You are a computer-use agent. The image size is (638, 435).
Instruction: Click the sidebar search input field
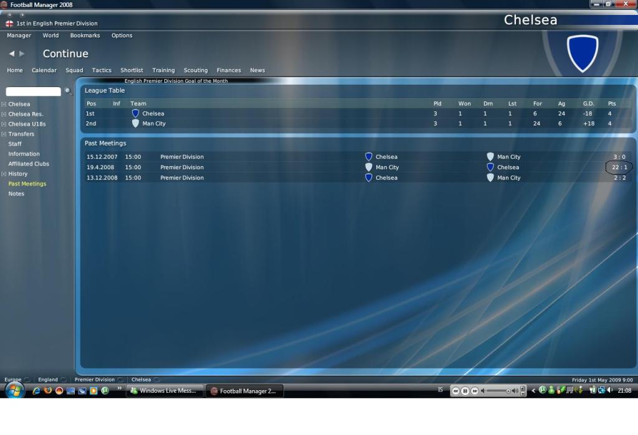pyautogui.click(x=34, y=91)
